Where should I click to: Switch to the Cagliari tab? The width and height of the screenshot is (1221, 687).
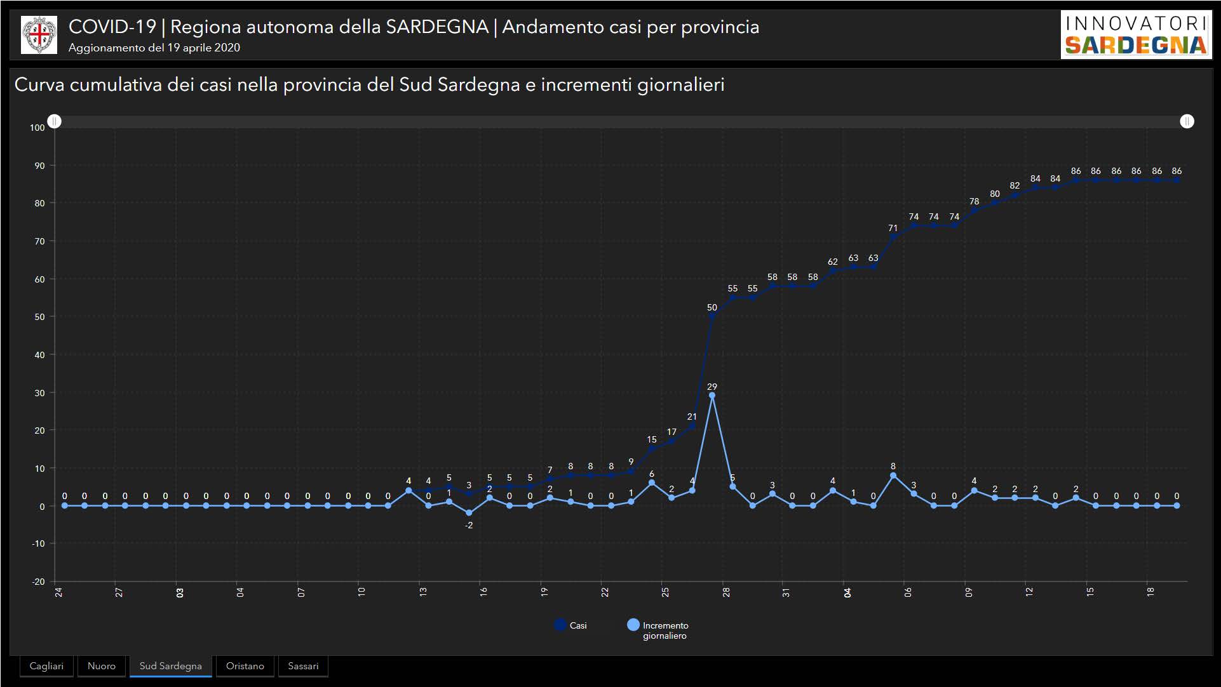[46, 666]
